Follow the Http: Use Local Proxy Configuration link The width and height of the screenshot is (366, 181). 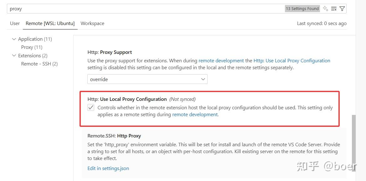pos(292,60)
